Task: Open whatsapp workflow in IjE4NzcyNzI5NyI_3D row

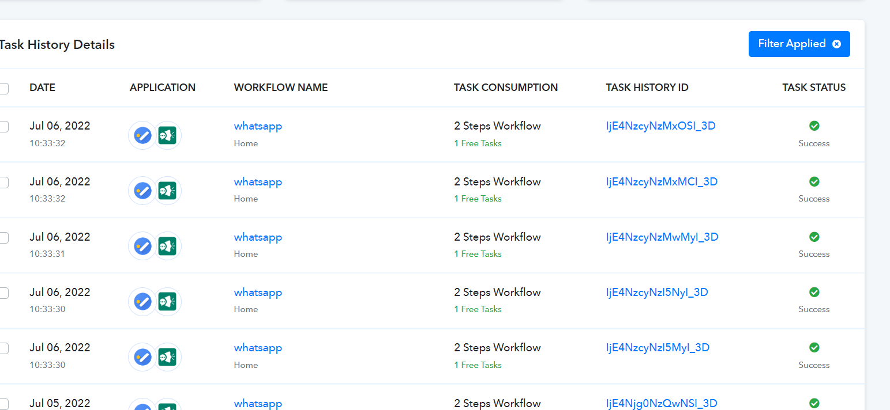Action: [258, 292]
